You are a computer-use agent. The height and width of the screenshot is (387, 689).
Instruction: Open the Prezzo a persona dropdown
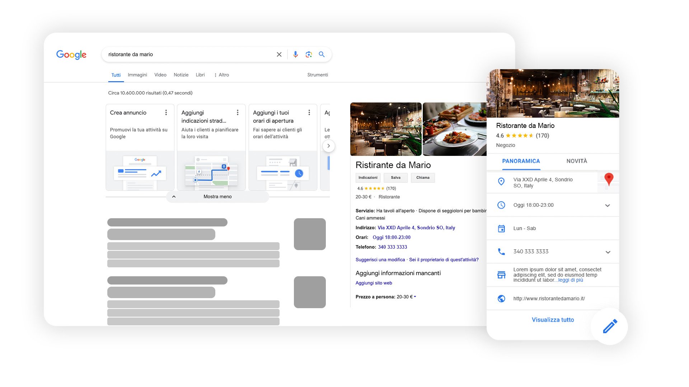pos(414,297)
